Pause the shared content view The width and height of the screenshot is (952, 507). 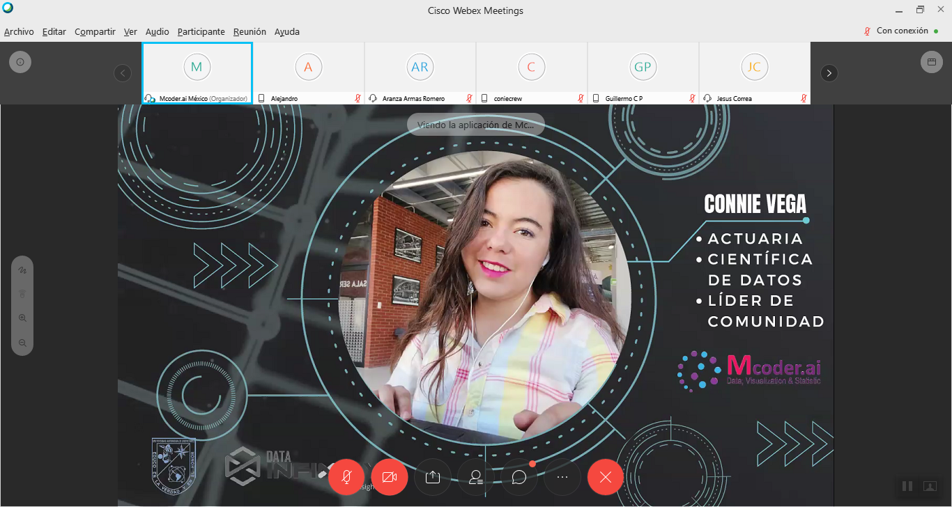coord(907,486)
